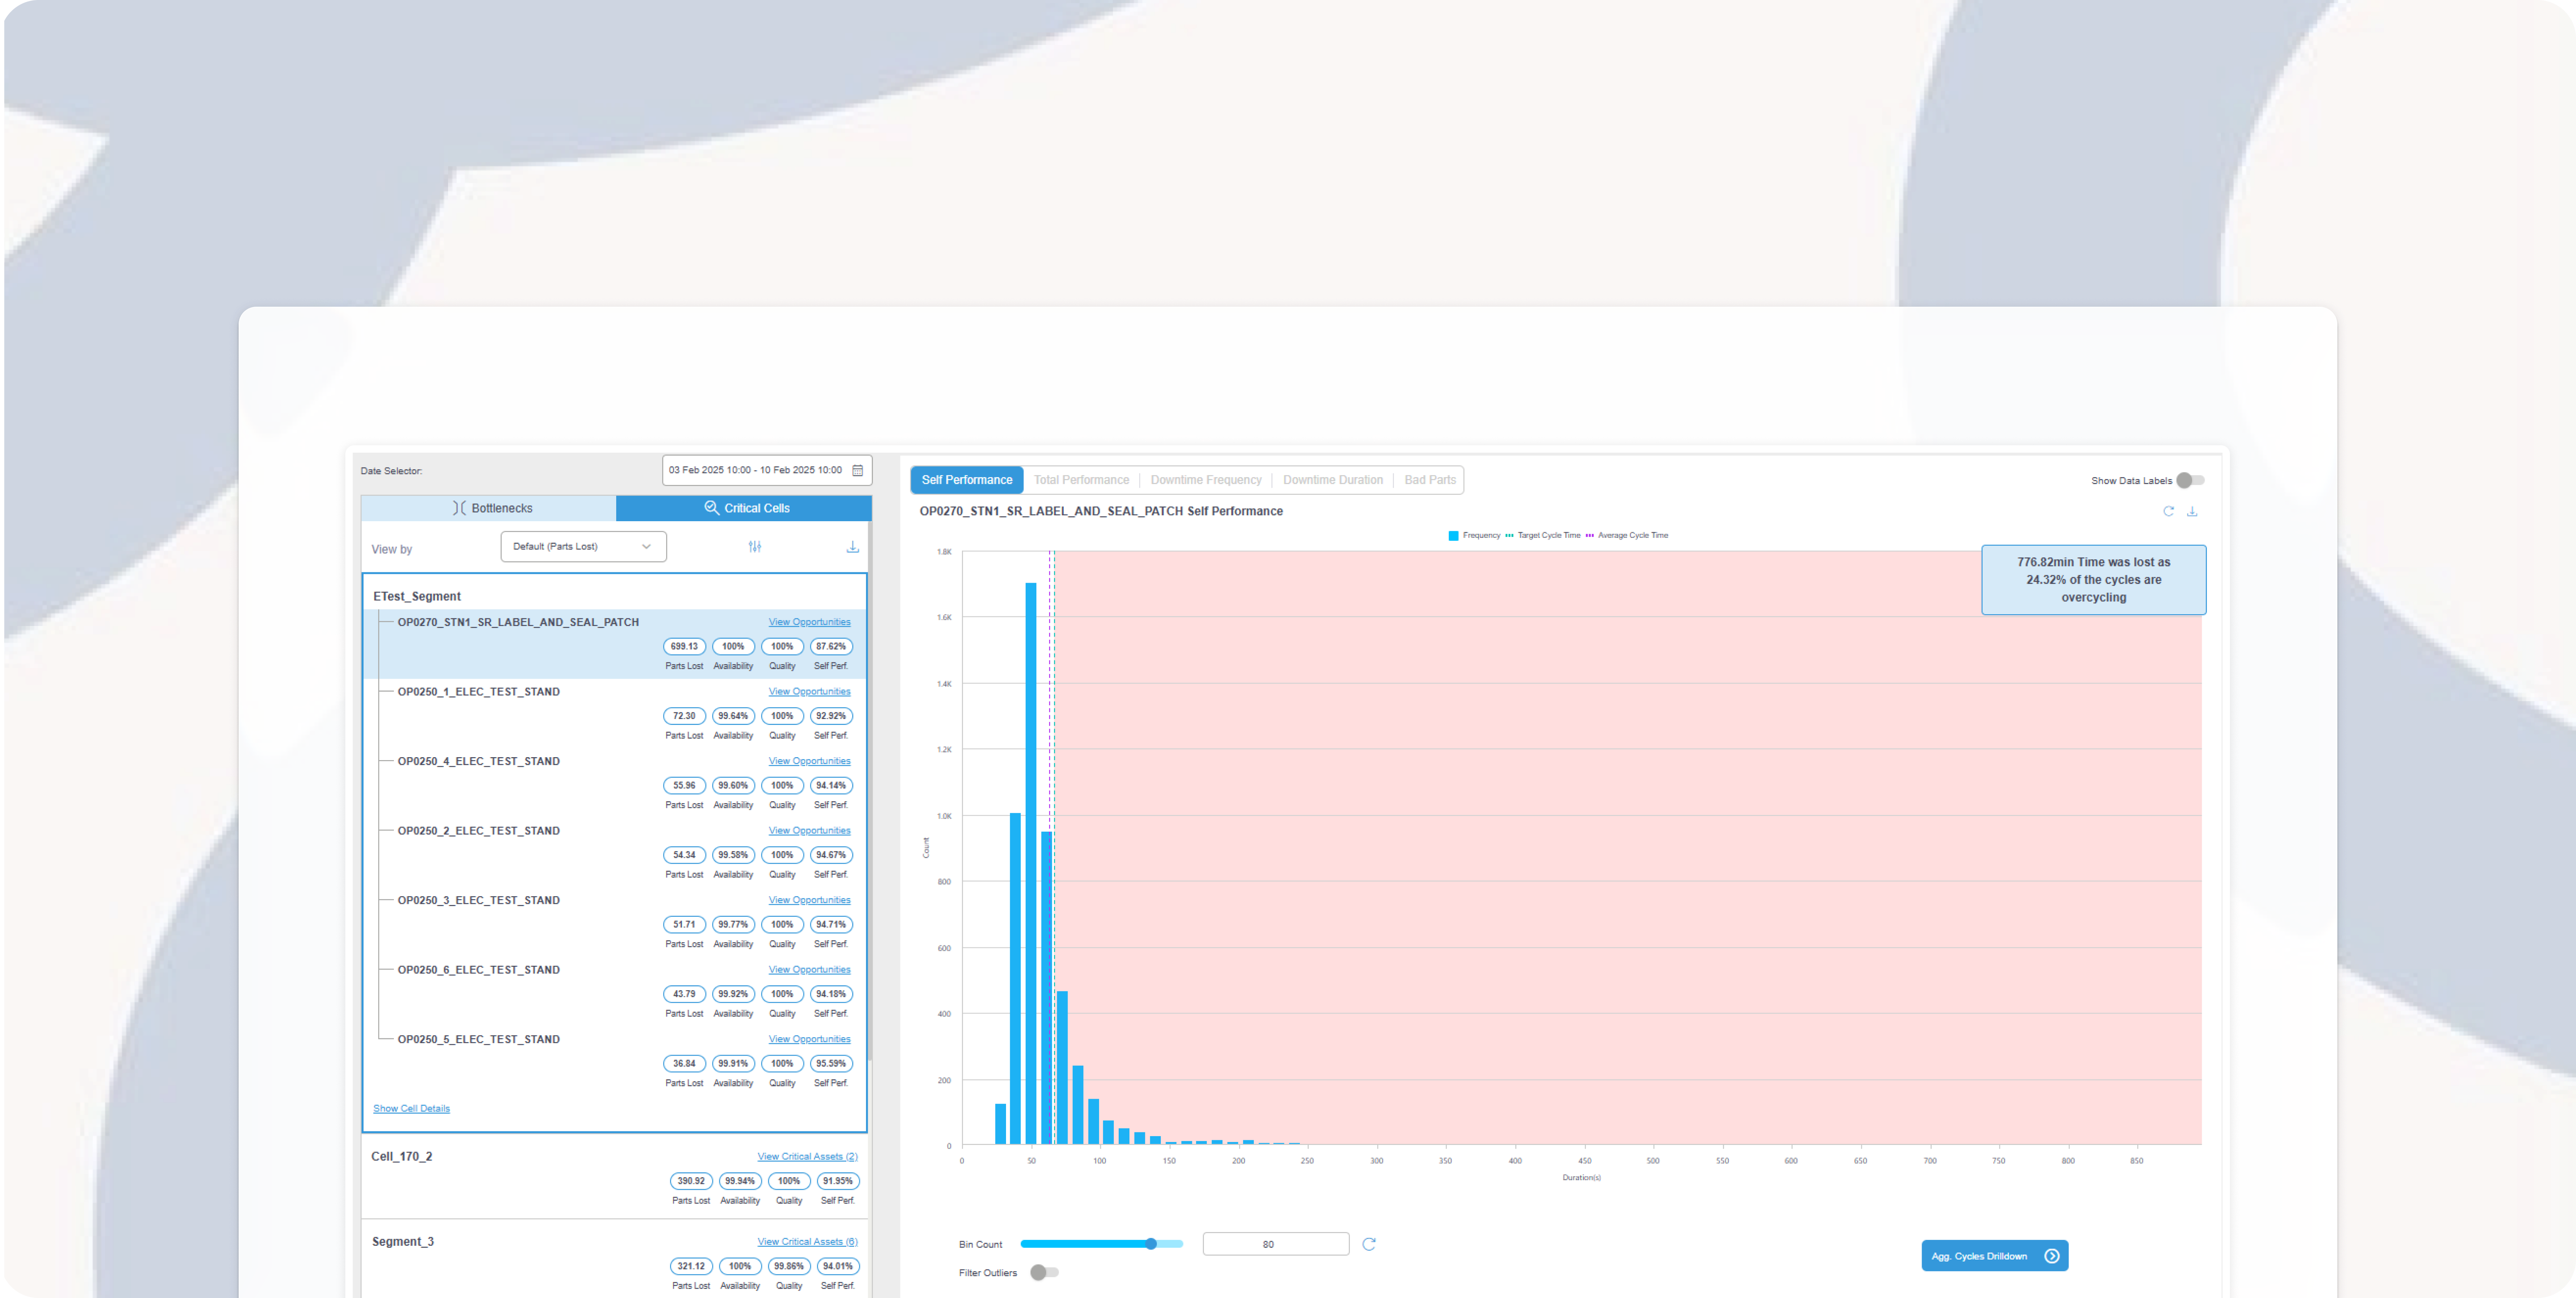The width and height of the screenshot is (2576, 1298).
Task: Click the 87.62% Self Perf. value
Action: (x=831, y=647)
